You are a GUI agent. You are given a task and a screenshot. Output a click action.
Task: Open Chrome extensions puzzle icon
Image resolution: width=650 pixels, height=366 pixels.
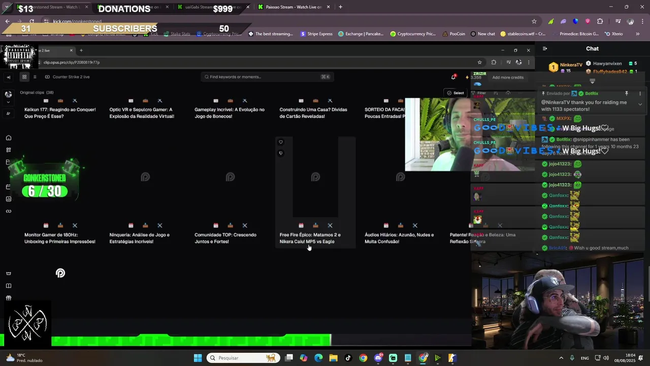(600, 21)
